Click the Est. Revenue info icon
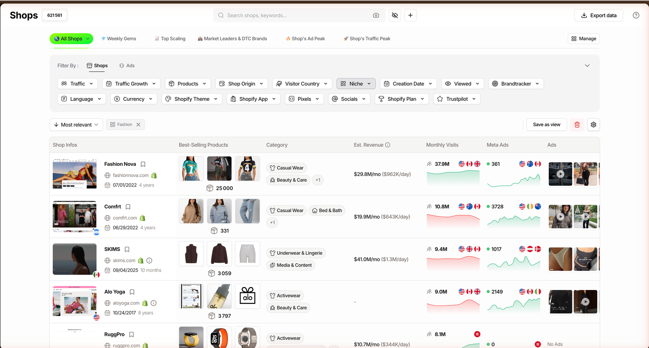649x348 pixels. pyautogui.click(x=388, y=145)
